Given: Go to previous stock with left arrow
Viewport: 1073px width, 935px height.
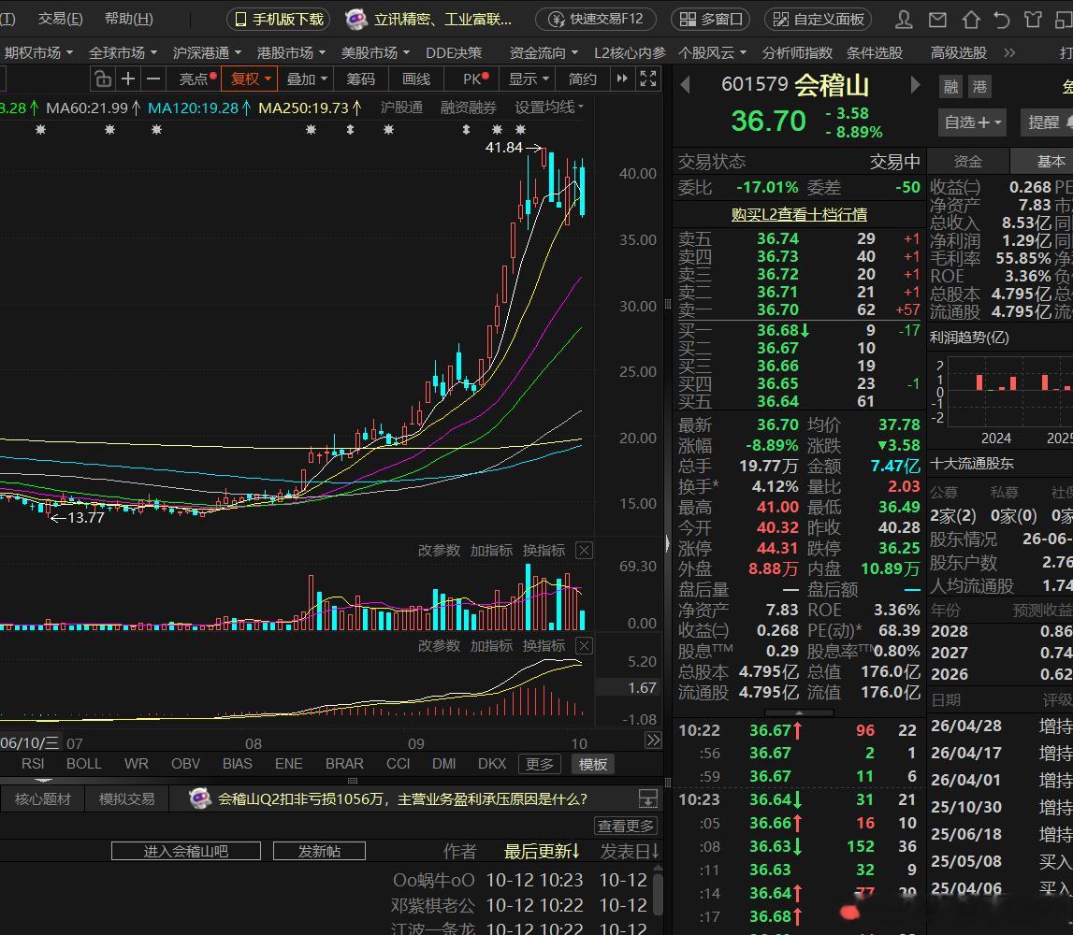Looking at the screenshot, I should tap(685, 85).
